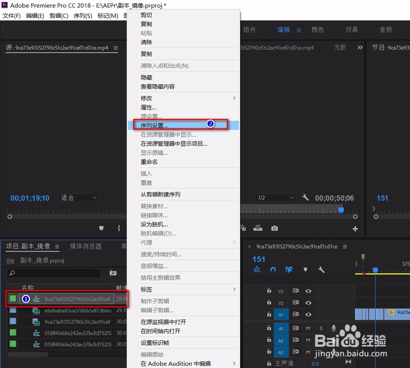
Task: Expand the 标签 submenu
Action: point(183,289)
